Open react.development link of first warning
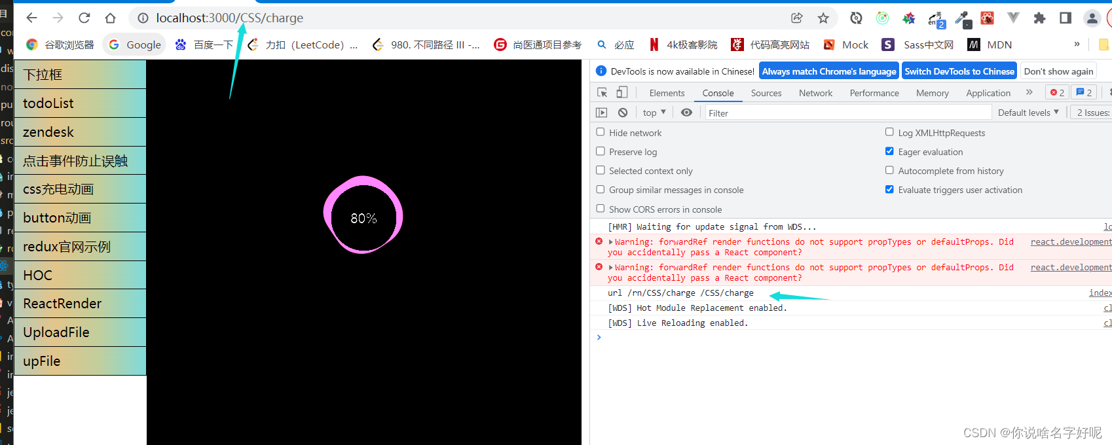Image resolution: width=1112 pixels, height=445 pixels. coord(1071,242)
